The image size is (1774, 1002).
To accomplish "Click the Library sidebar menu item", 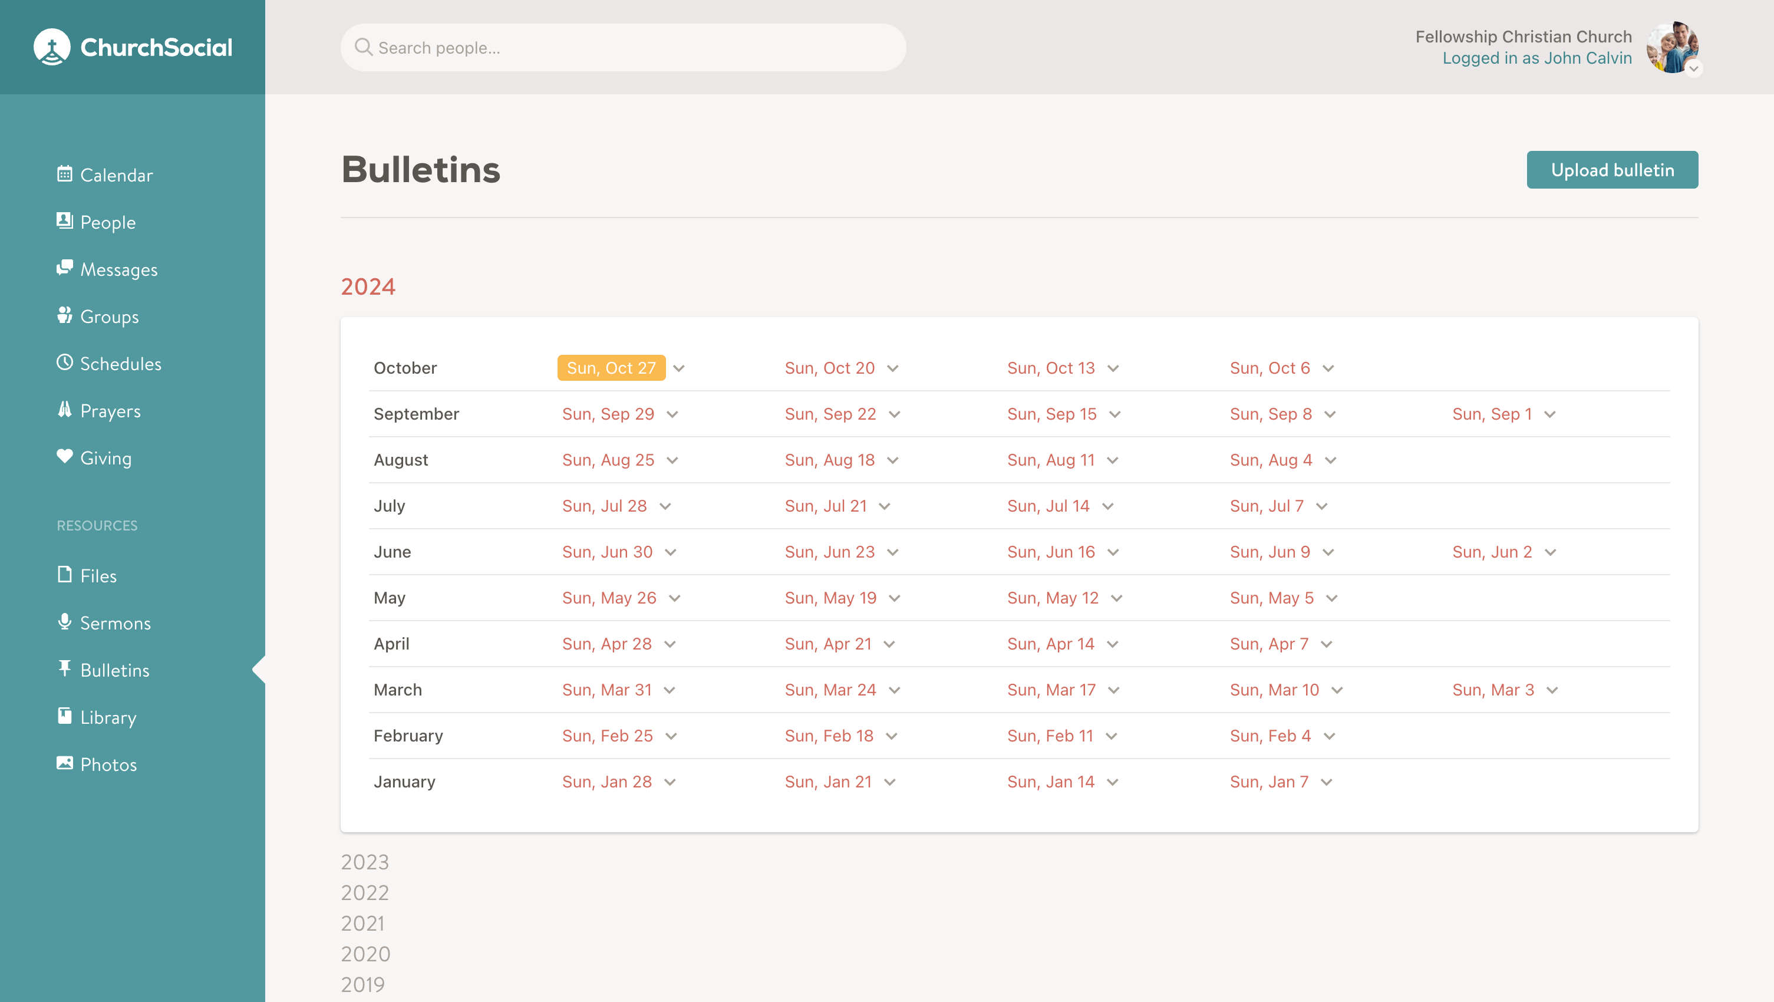I will pos(108,717).
